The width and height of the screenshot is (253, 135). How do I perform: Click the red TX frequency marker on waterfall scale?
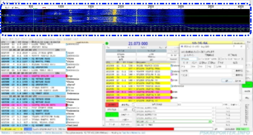click(x=44, y=8)
